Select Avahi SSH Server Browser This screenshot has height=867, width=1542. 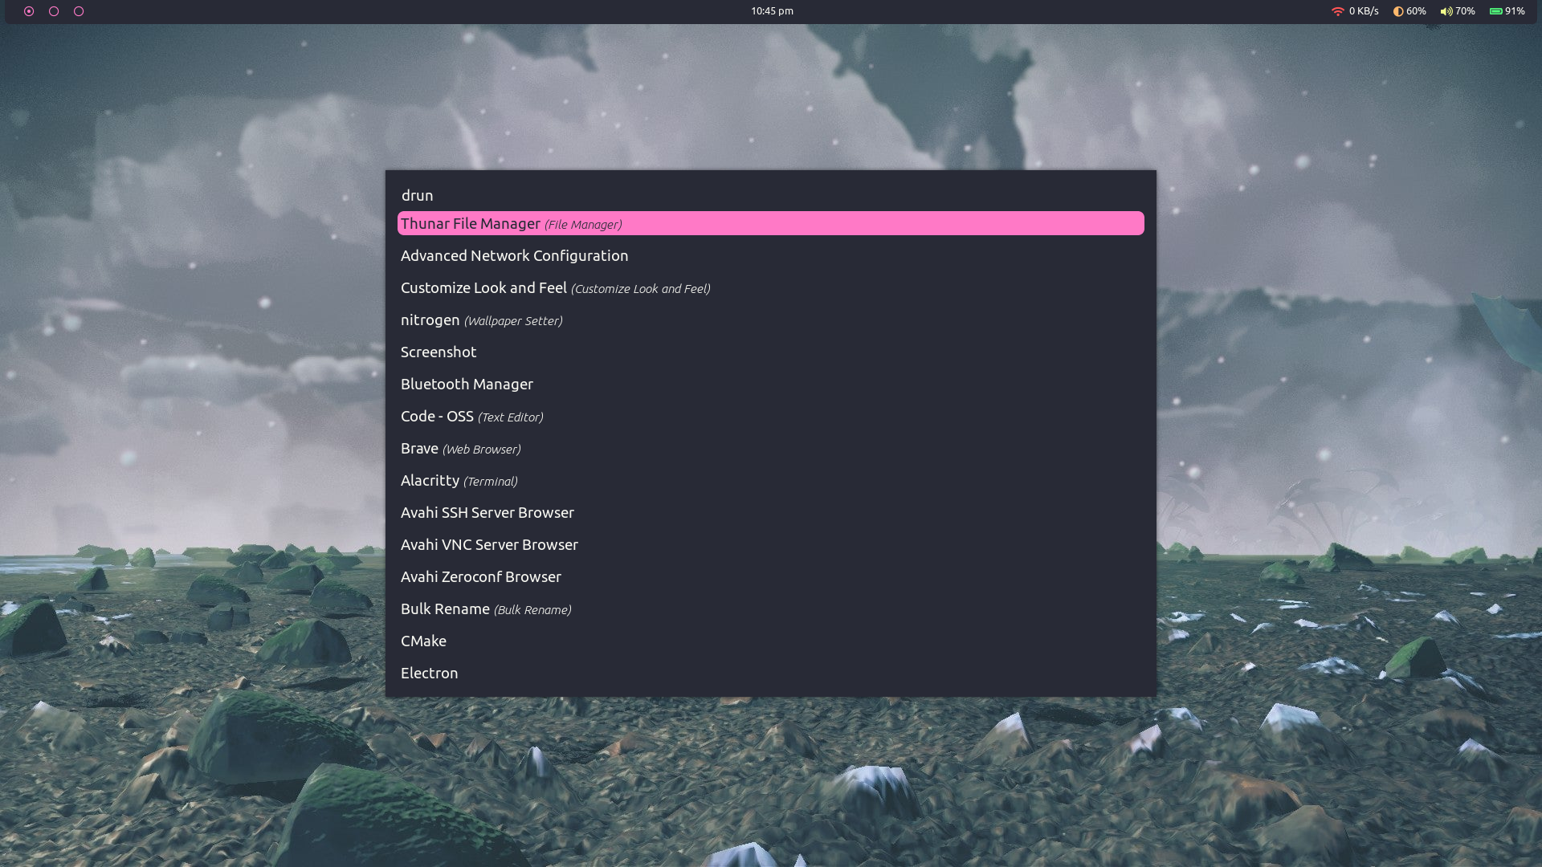click(487, 512)
